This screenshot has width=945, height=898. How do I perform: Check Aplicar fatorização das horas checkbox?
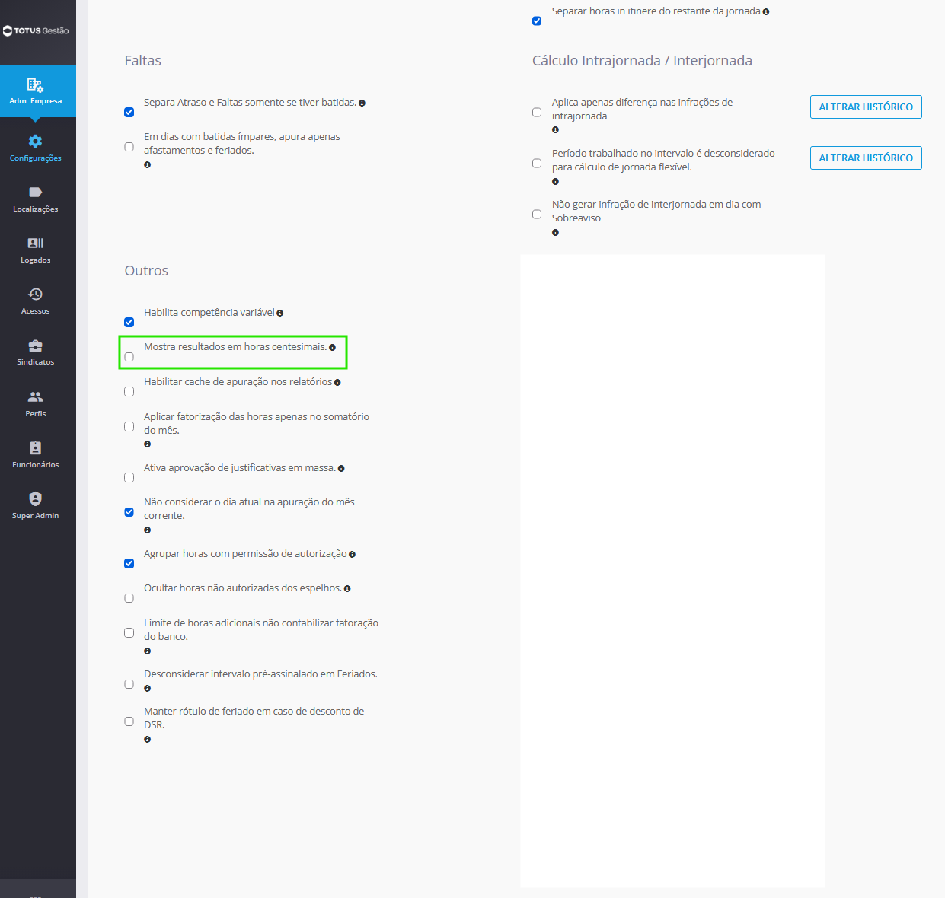pyautogui.click(x=129, y=427)
